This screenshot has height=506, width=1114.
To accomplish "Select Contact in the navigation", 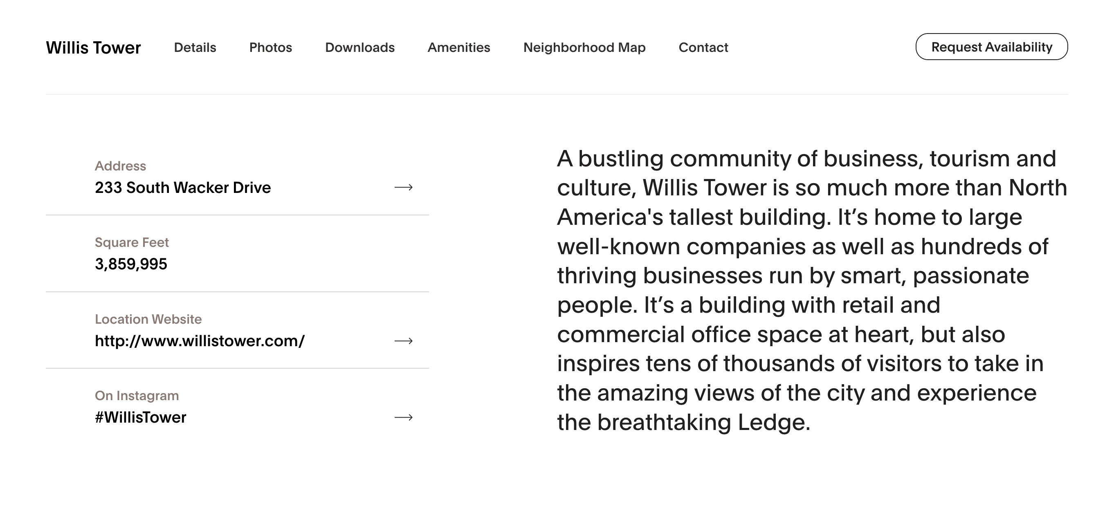I will click(x=703, y=47).
